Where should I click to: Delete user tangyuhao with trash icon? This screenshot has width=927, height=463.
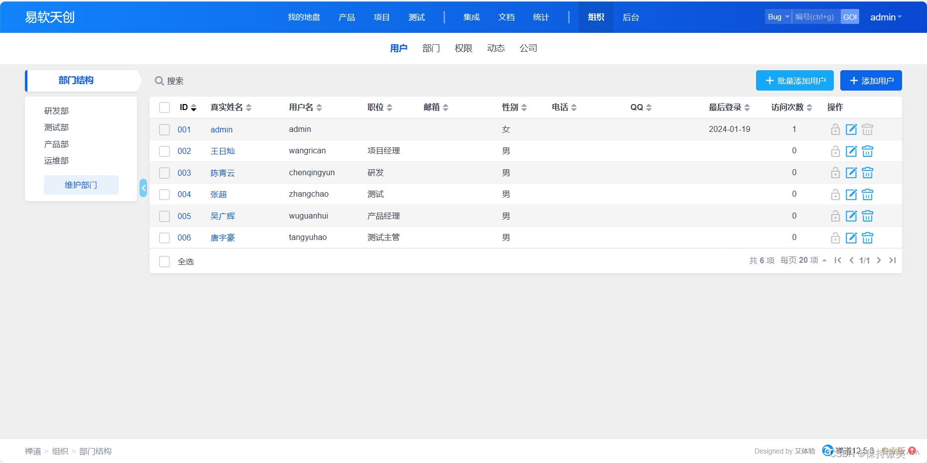(x=867, y=238)
